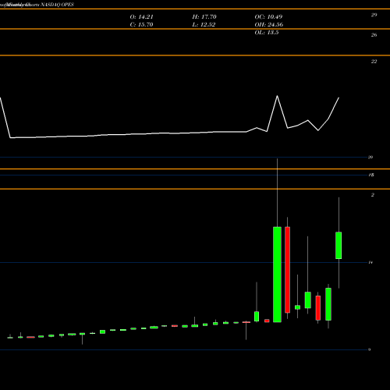
Task: Click the '20' price axis label
Action: tap(370, 157)
